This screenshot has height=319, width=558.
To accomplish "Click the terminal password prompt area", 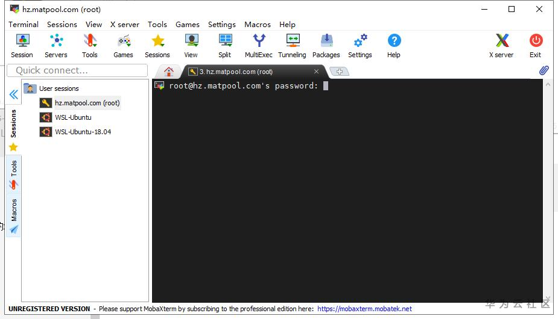I will [x=244, y=86].
